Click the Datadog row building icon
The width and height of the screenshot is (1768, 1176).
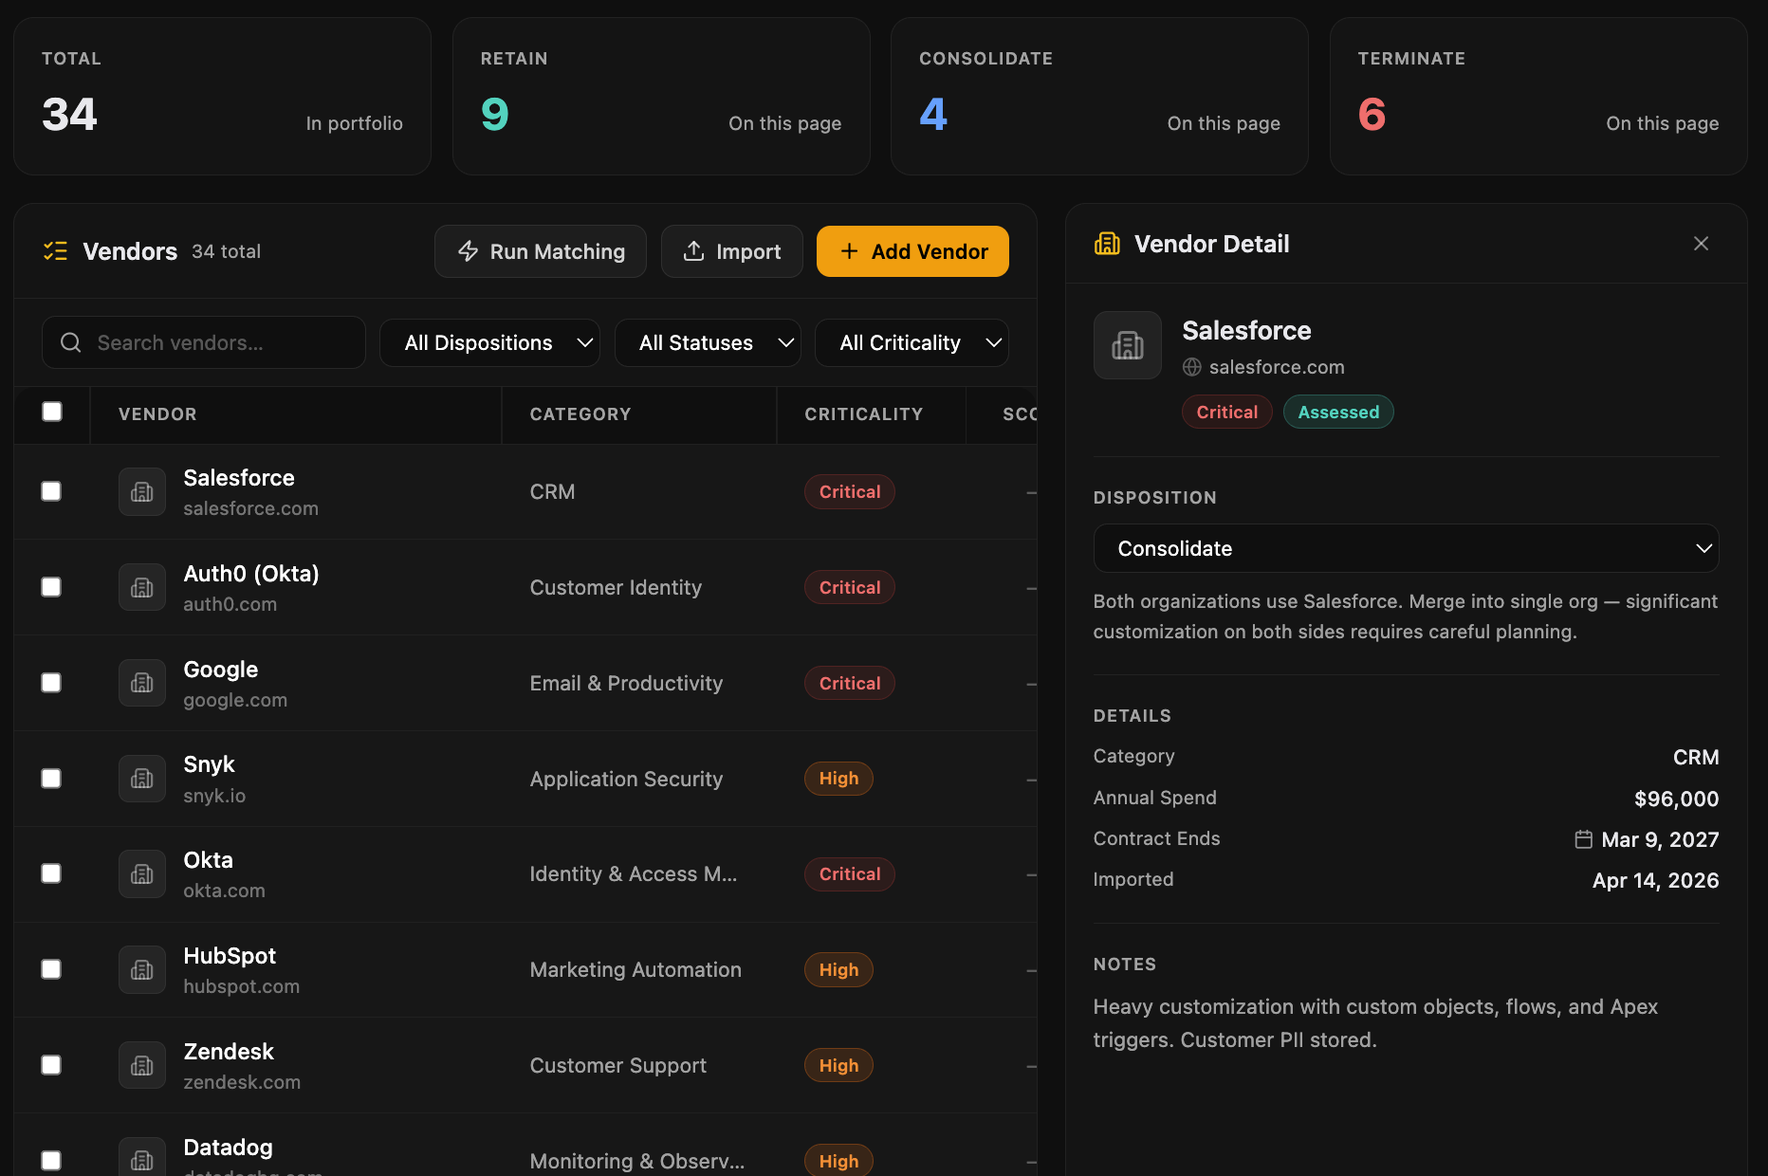[x=142, y=1158]
